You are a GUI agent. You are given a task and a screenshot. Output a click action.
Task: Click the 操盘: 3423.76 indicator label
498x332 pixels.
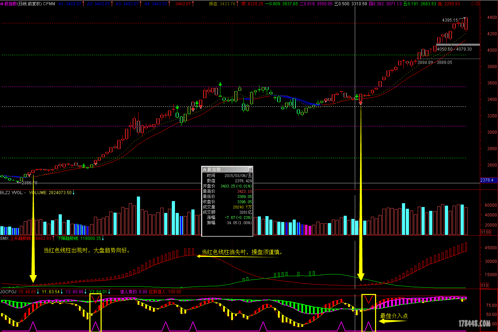click(222, 3)
